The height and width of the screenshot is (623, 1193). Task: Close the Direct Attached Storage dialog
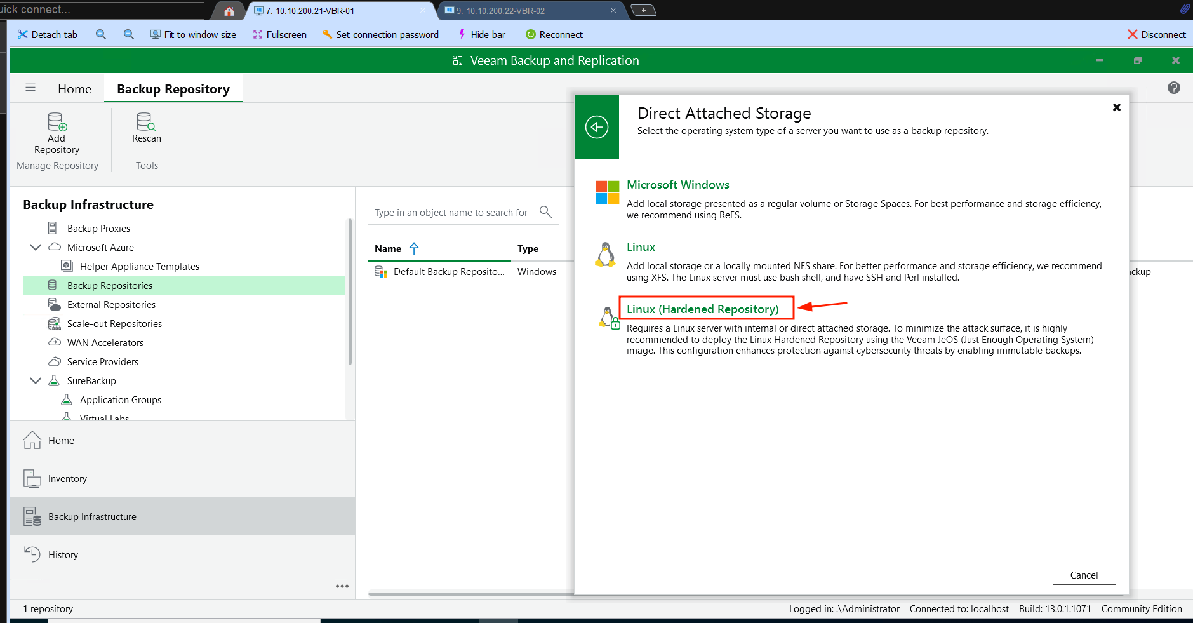1117,107
